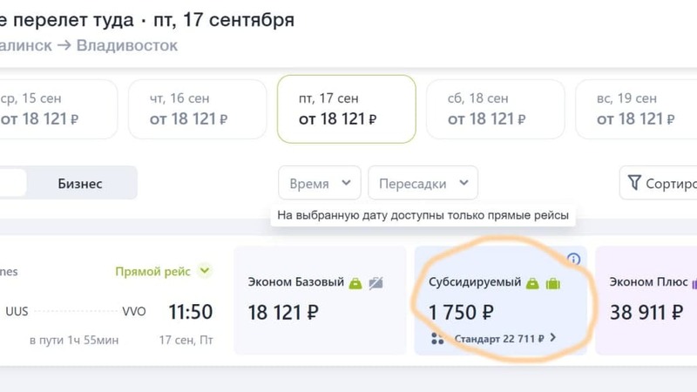Select the active date пт, 17 сен
The width and height of the screenshot is (697, 392).
(346, 110)
